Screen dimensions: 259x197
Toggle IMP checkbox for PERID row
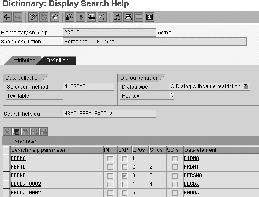click(x=110, y=167)
